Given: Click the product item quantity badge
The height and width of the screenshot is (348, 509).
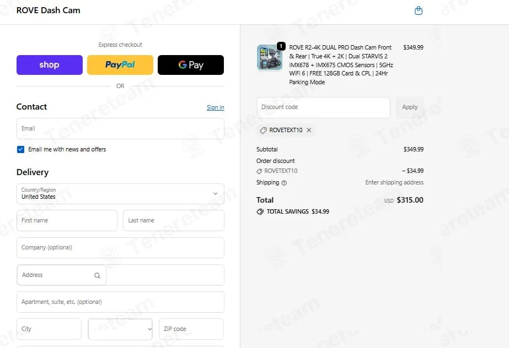Looking at the screenshot, I should [x=281, y=46].
